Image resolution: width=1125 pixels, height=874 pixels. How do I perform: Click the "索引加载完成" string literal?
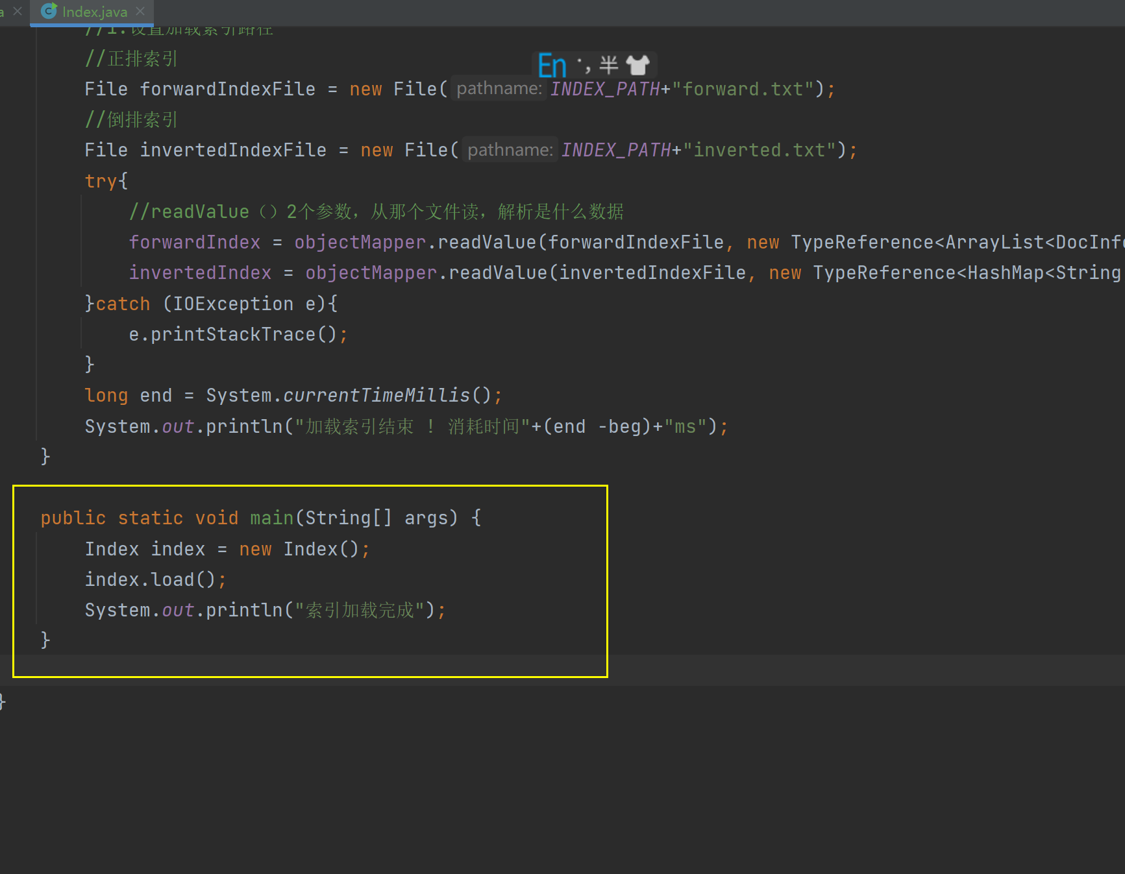point(360,610)
